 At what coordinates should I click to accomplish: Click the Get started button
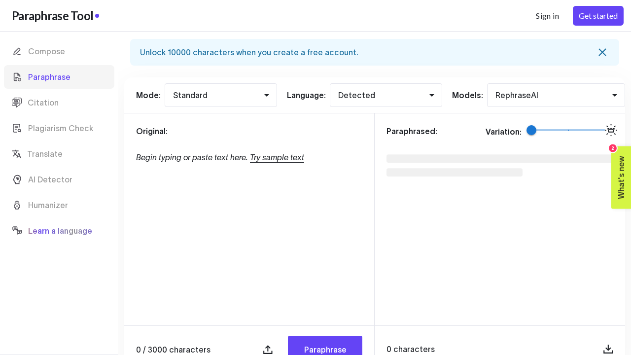click(x=597, y=16)
